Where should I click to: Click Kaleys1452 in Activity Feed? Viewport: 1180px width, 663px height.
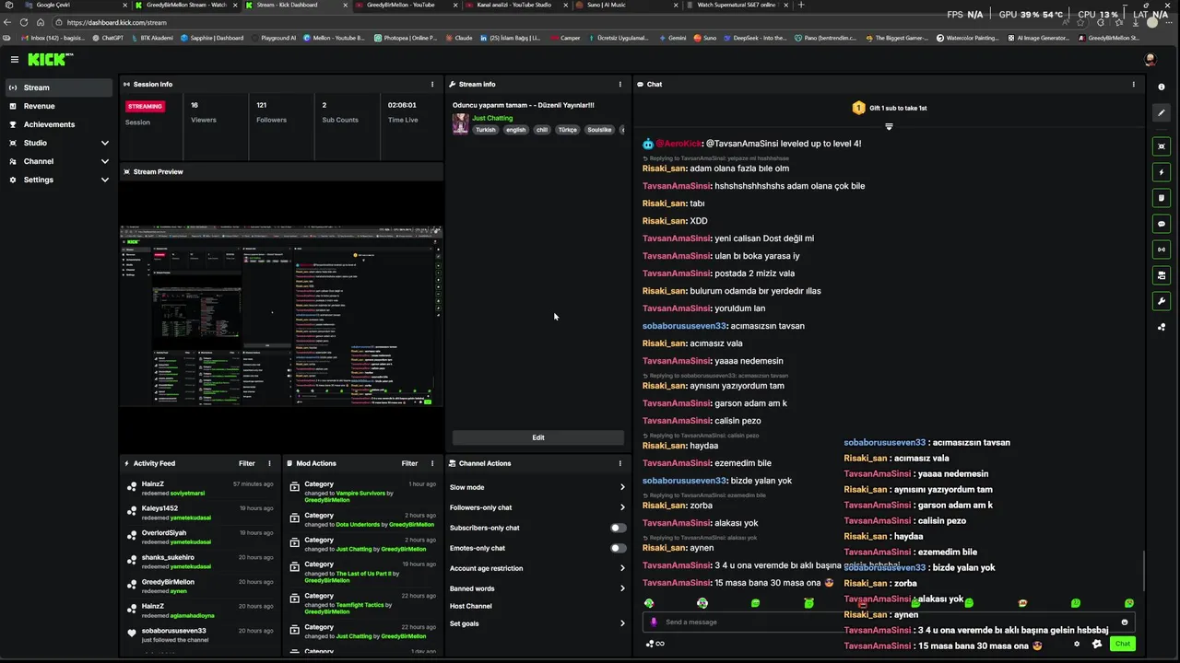[159, 508]
